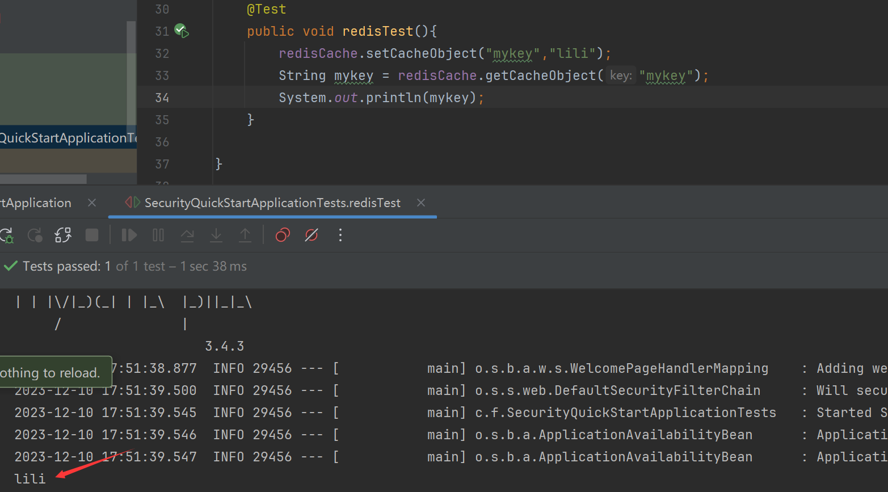Select QuickStartApplicationTests in project tree
The image size is (888, 492).
tap(68, 138)
